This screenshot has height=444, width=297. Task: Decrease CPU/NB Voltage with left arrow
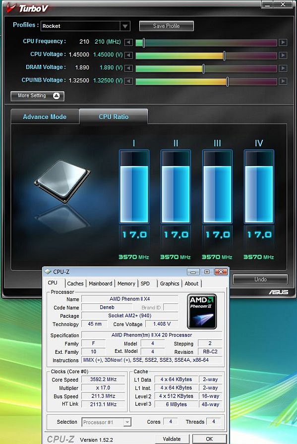pyautogui.click(x=128, y=81)
